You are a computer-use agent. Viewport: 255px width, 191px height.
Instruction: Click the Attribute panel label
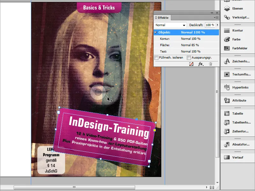(239, 100)
